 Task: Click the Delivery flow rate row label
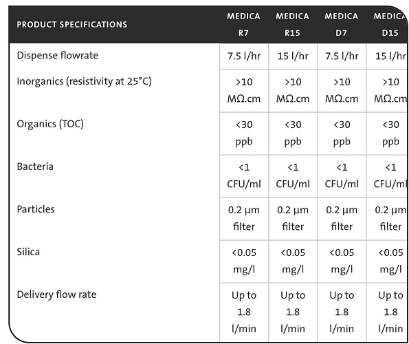pos(56,294)
